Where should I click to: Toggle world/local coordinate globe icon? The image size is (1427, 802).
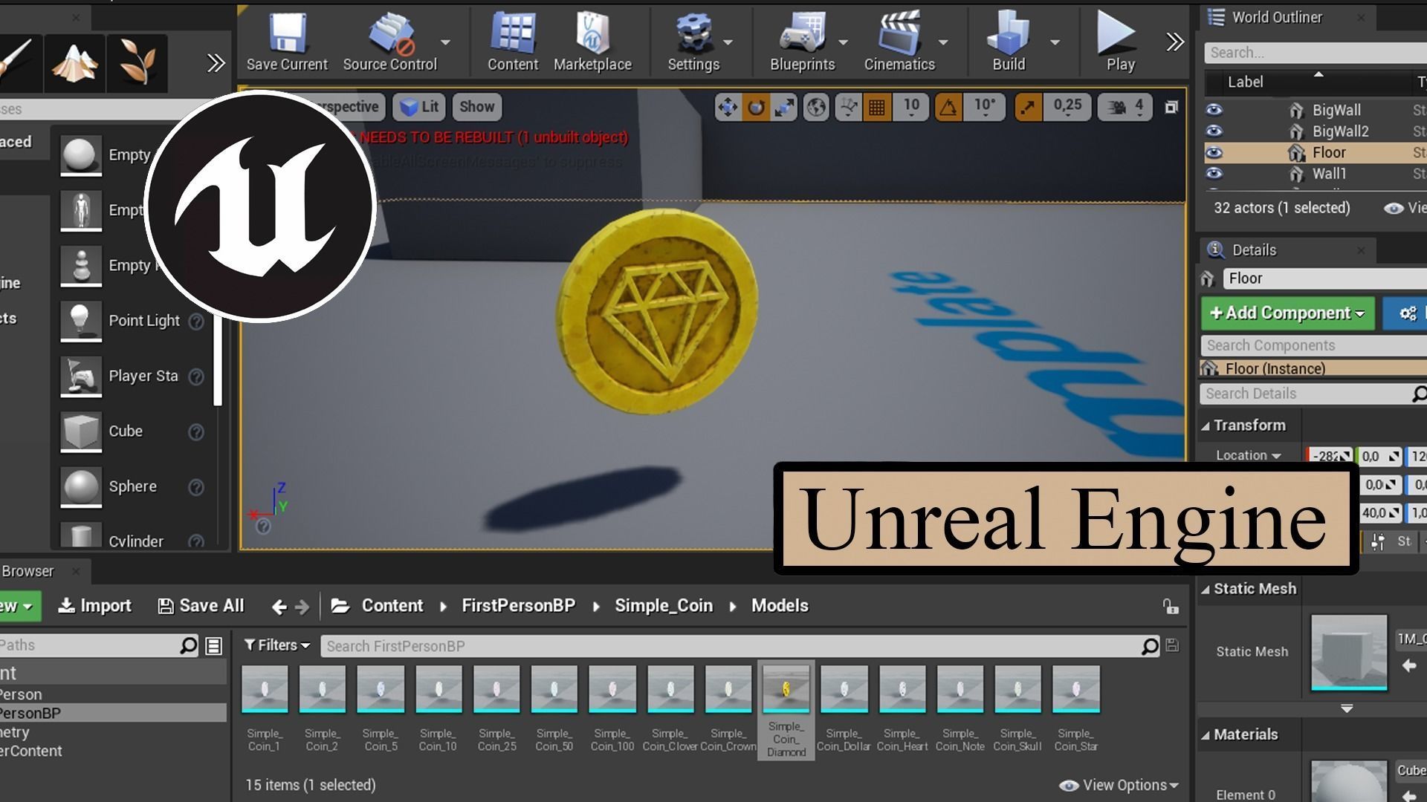[x=816, y=107]
